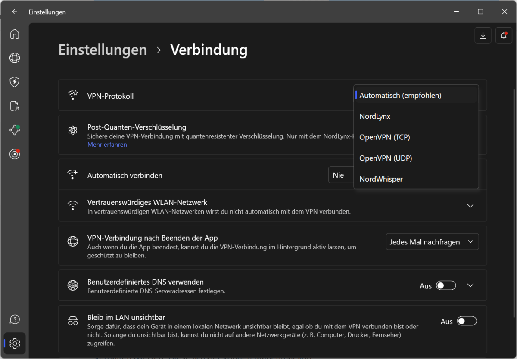517x359 pixels.
Task: Open Meshnet from the sidebar
Action: pos(15,130)
